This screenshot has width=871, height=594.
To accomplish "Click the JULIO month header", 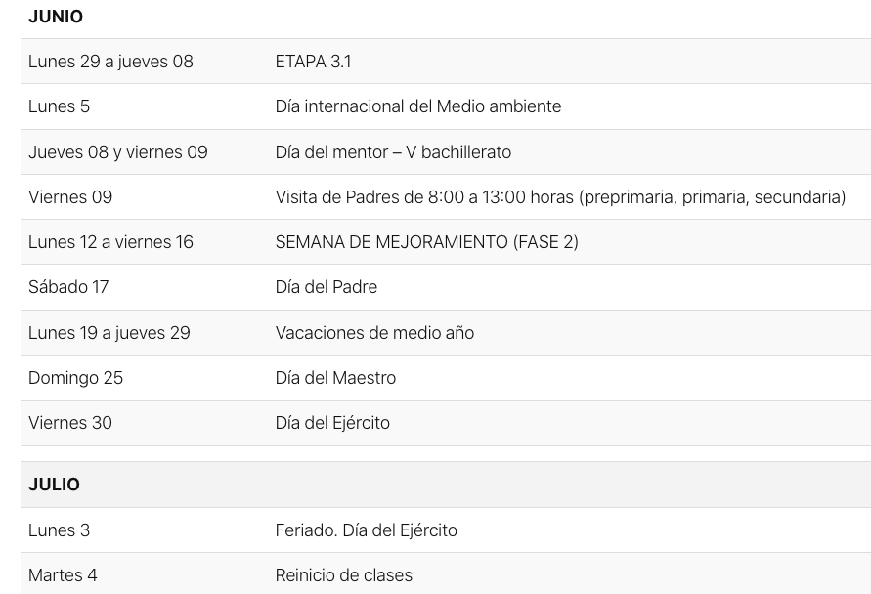I will click(54, 485).
